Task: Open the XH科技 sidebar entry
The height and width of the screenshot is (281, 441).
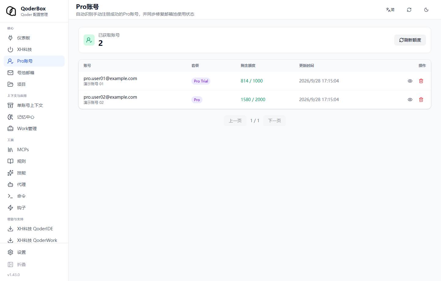Action: [34, 49]
